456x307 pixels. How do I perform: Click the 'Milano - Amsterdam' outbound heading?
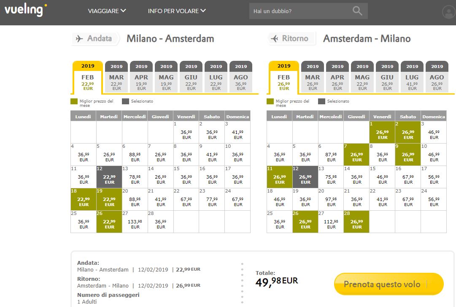(x=170, y=38)
